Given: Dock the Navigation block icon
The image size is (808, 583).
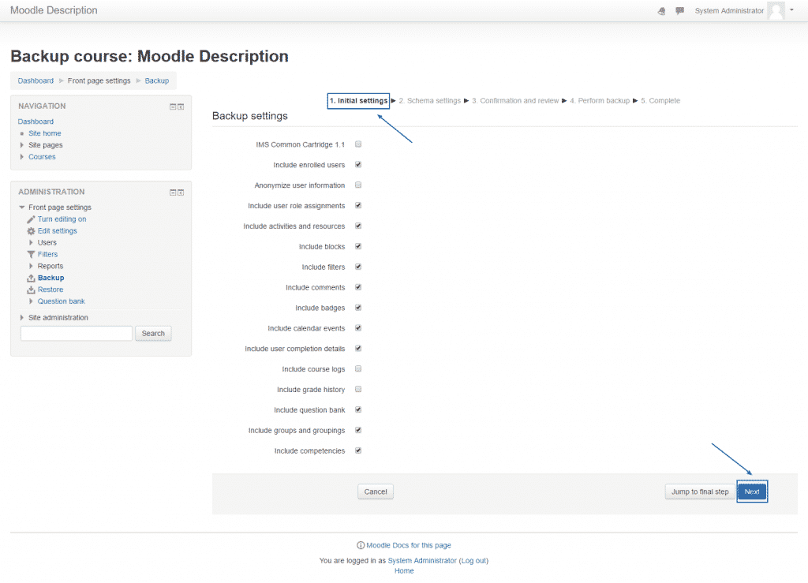Looking at the screenshot, I should [181, 107].
